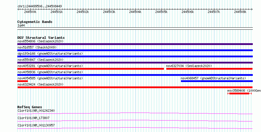Click the nsv6329424 (Sedlazeck2020) label

pyautogui.click(x=40, y=84)
